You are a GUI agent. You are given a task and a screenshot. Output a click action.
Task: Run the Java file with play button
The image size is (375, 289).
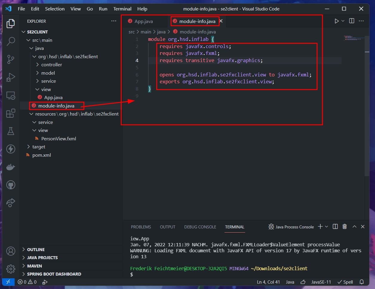(x=336, y=21)
